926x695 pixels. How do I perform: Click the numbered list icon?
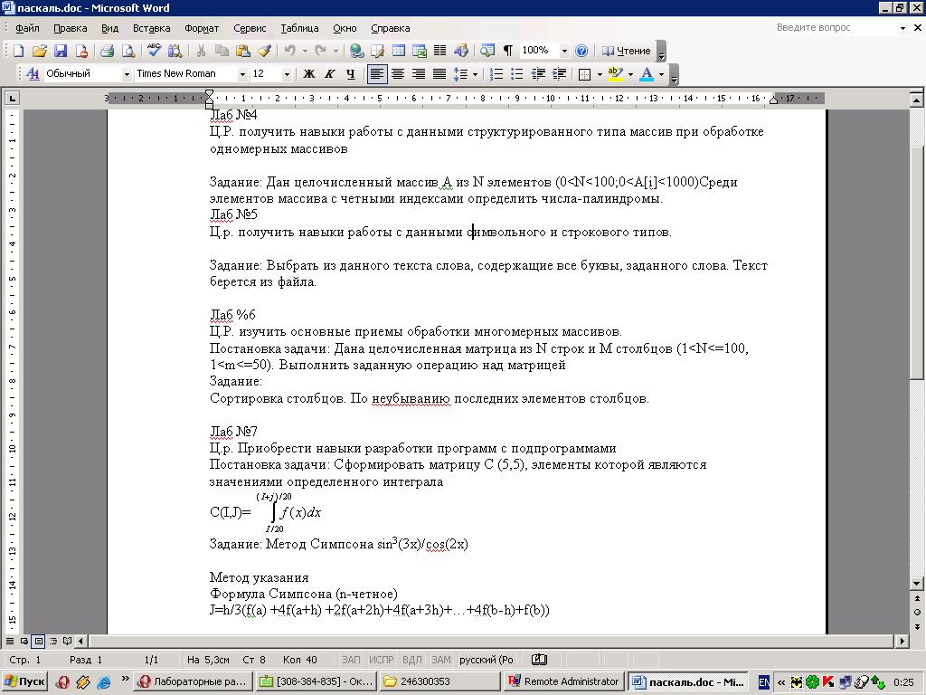(496, 74)
